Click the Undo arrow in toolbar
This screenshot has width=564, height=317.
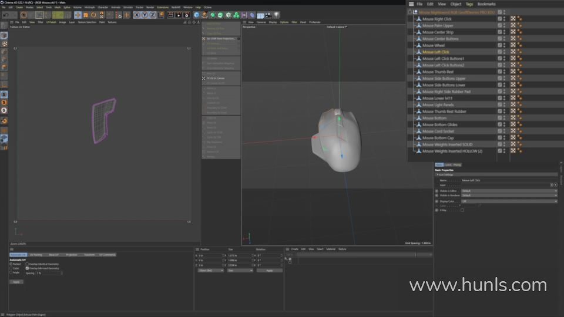(5, 15)
